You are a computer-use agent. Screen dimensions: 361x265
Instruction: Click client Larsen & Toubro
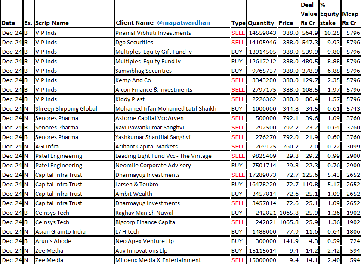click(137, 184)
